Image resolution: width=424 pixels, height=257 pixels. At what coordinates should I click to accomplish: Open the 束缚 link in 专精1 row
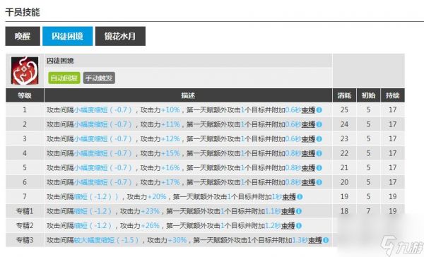288,211
